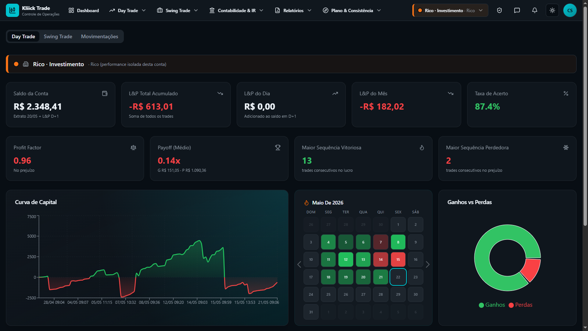Image resolution: width=588 pixels, height=331 pixels.
Task: Click the 0.96 Profit Factor value
Action: click(22, 161)
